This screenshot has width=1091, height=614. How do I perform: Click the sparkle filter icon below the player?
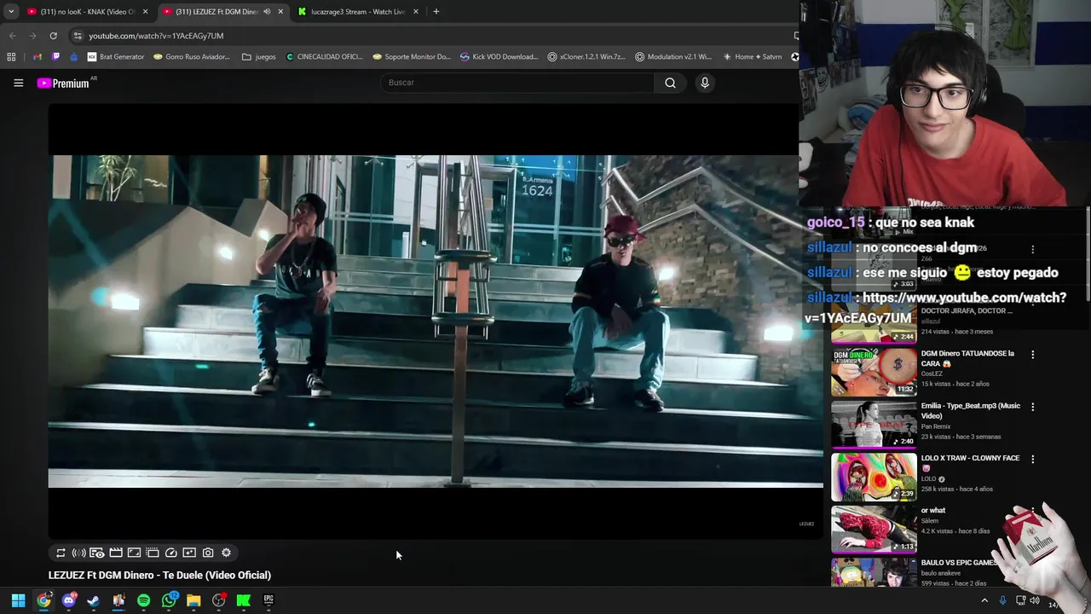(189, 553)
